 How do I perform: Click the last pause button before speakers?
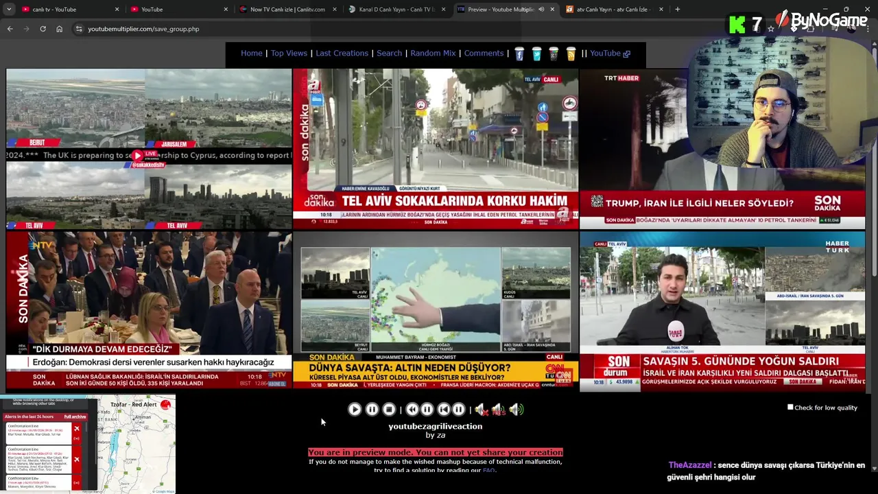[459, 410]
